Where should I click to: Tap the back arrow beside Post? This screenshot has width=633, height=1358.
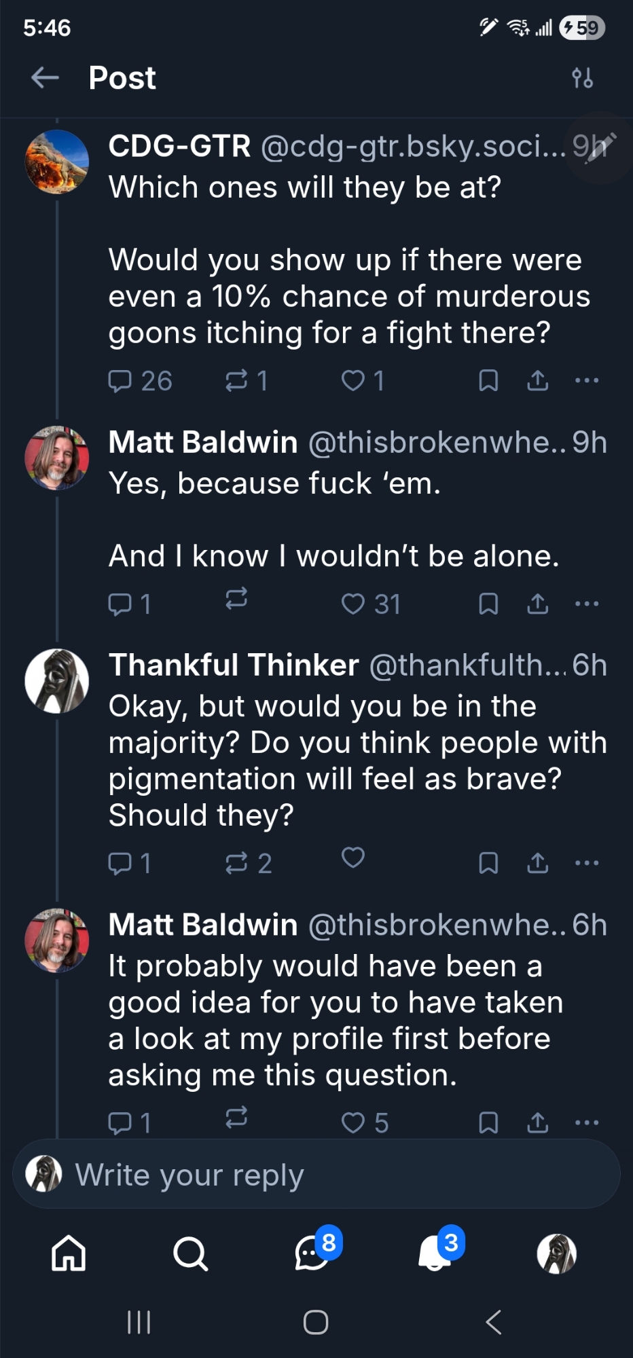[45, 78]
